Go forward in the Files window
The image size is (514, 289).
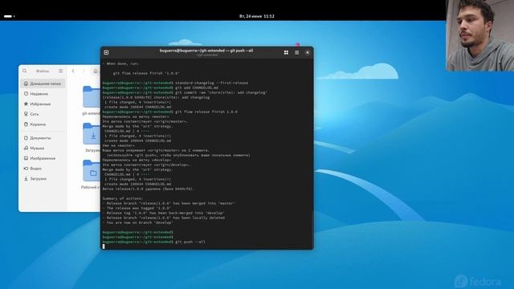(84, 71)
